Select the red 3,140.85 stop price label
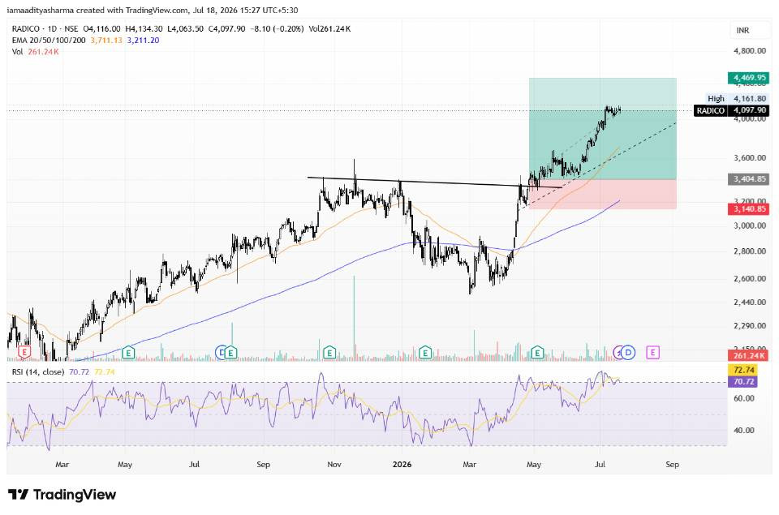This screenshot has width=779, height=515. pos(749,209)
